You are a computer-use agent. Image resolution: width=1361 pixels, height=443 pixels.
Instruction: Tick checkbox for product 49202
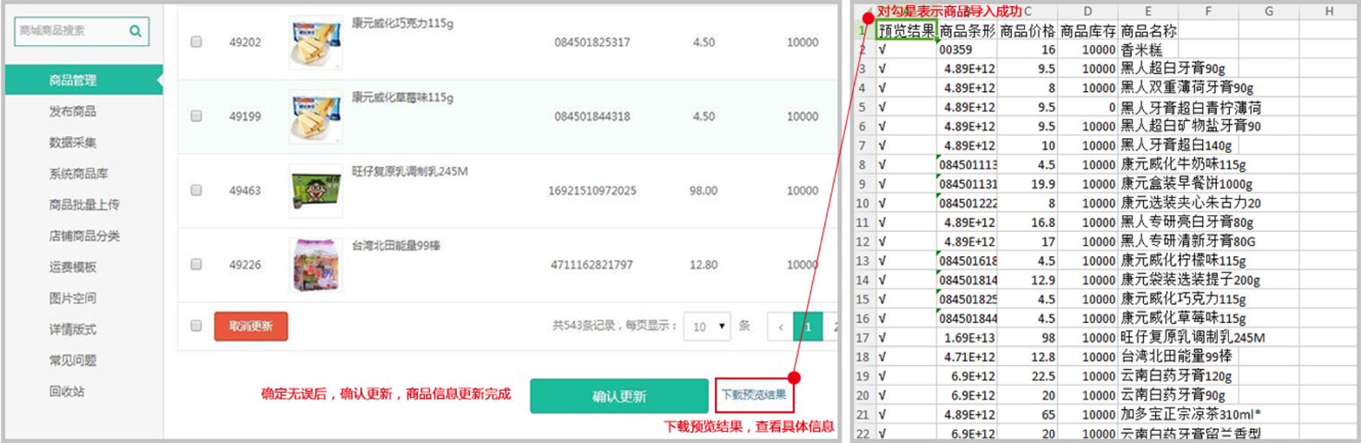tap(196, 42)
